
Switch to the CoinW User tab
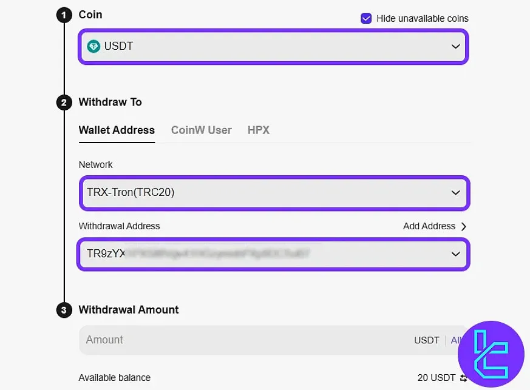coord(201,130)
